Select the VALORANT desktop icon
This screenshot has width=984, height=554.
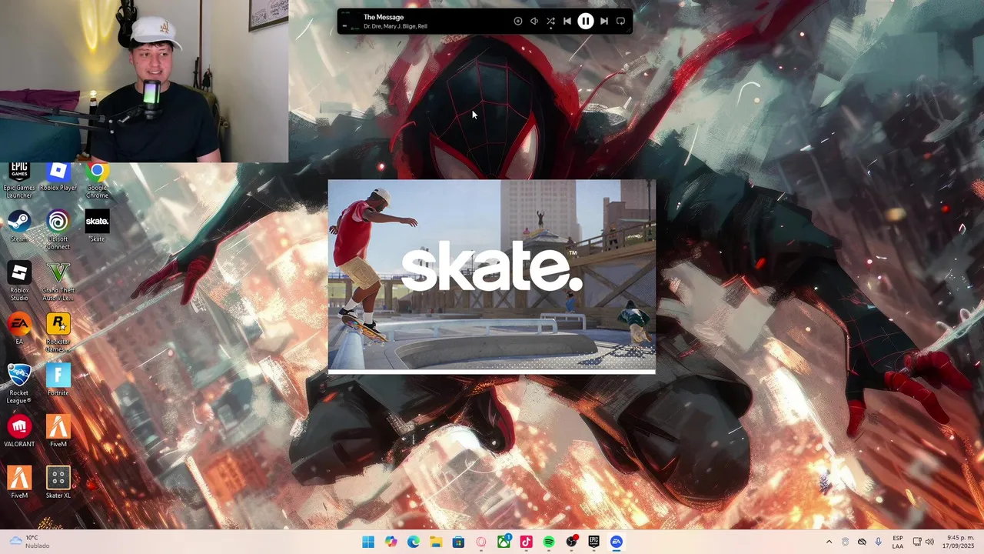tap(19, 431)
